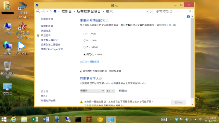
Task: Select the 控制台 desktop icon
Action: [8, 89]
